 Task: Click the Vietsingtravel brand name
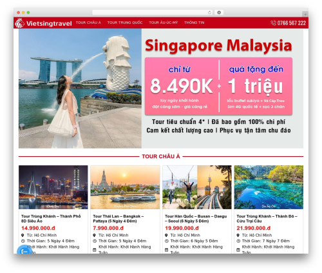pos(49,23)
